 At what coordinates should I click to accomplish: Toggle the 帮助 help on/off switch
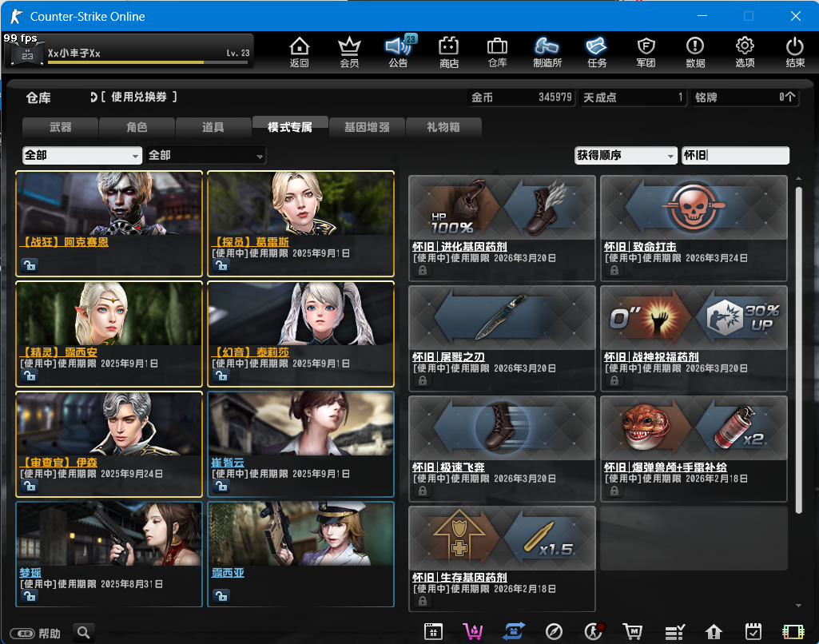coord(22,634)
